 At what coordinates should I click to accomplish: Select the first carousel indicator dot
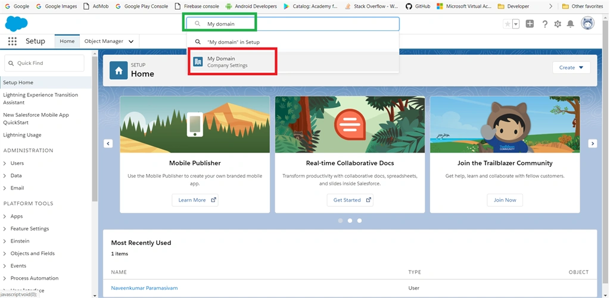(340, 221)
